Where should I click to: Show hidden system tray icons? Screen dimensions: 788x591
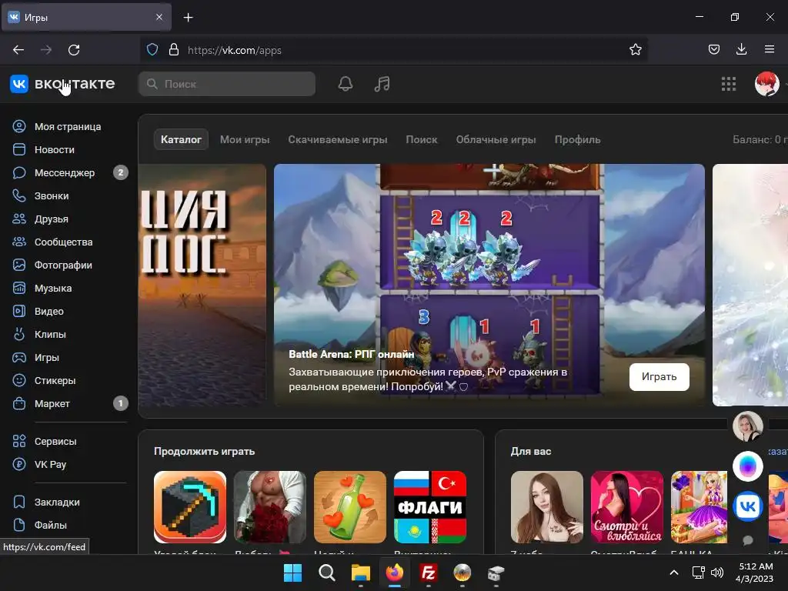click(x=674, y=573)
